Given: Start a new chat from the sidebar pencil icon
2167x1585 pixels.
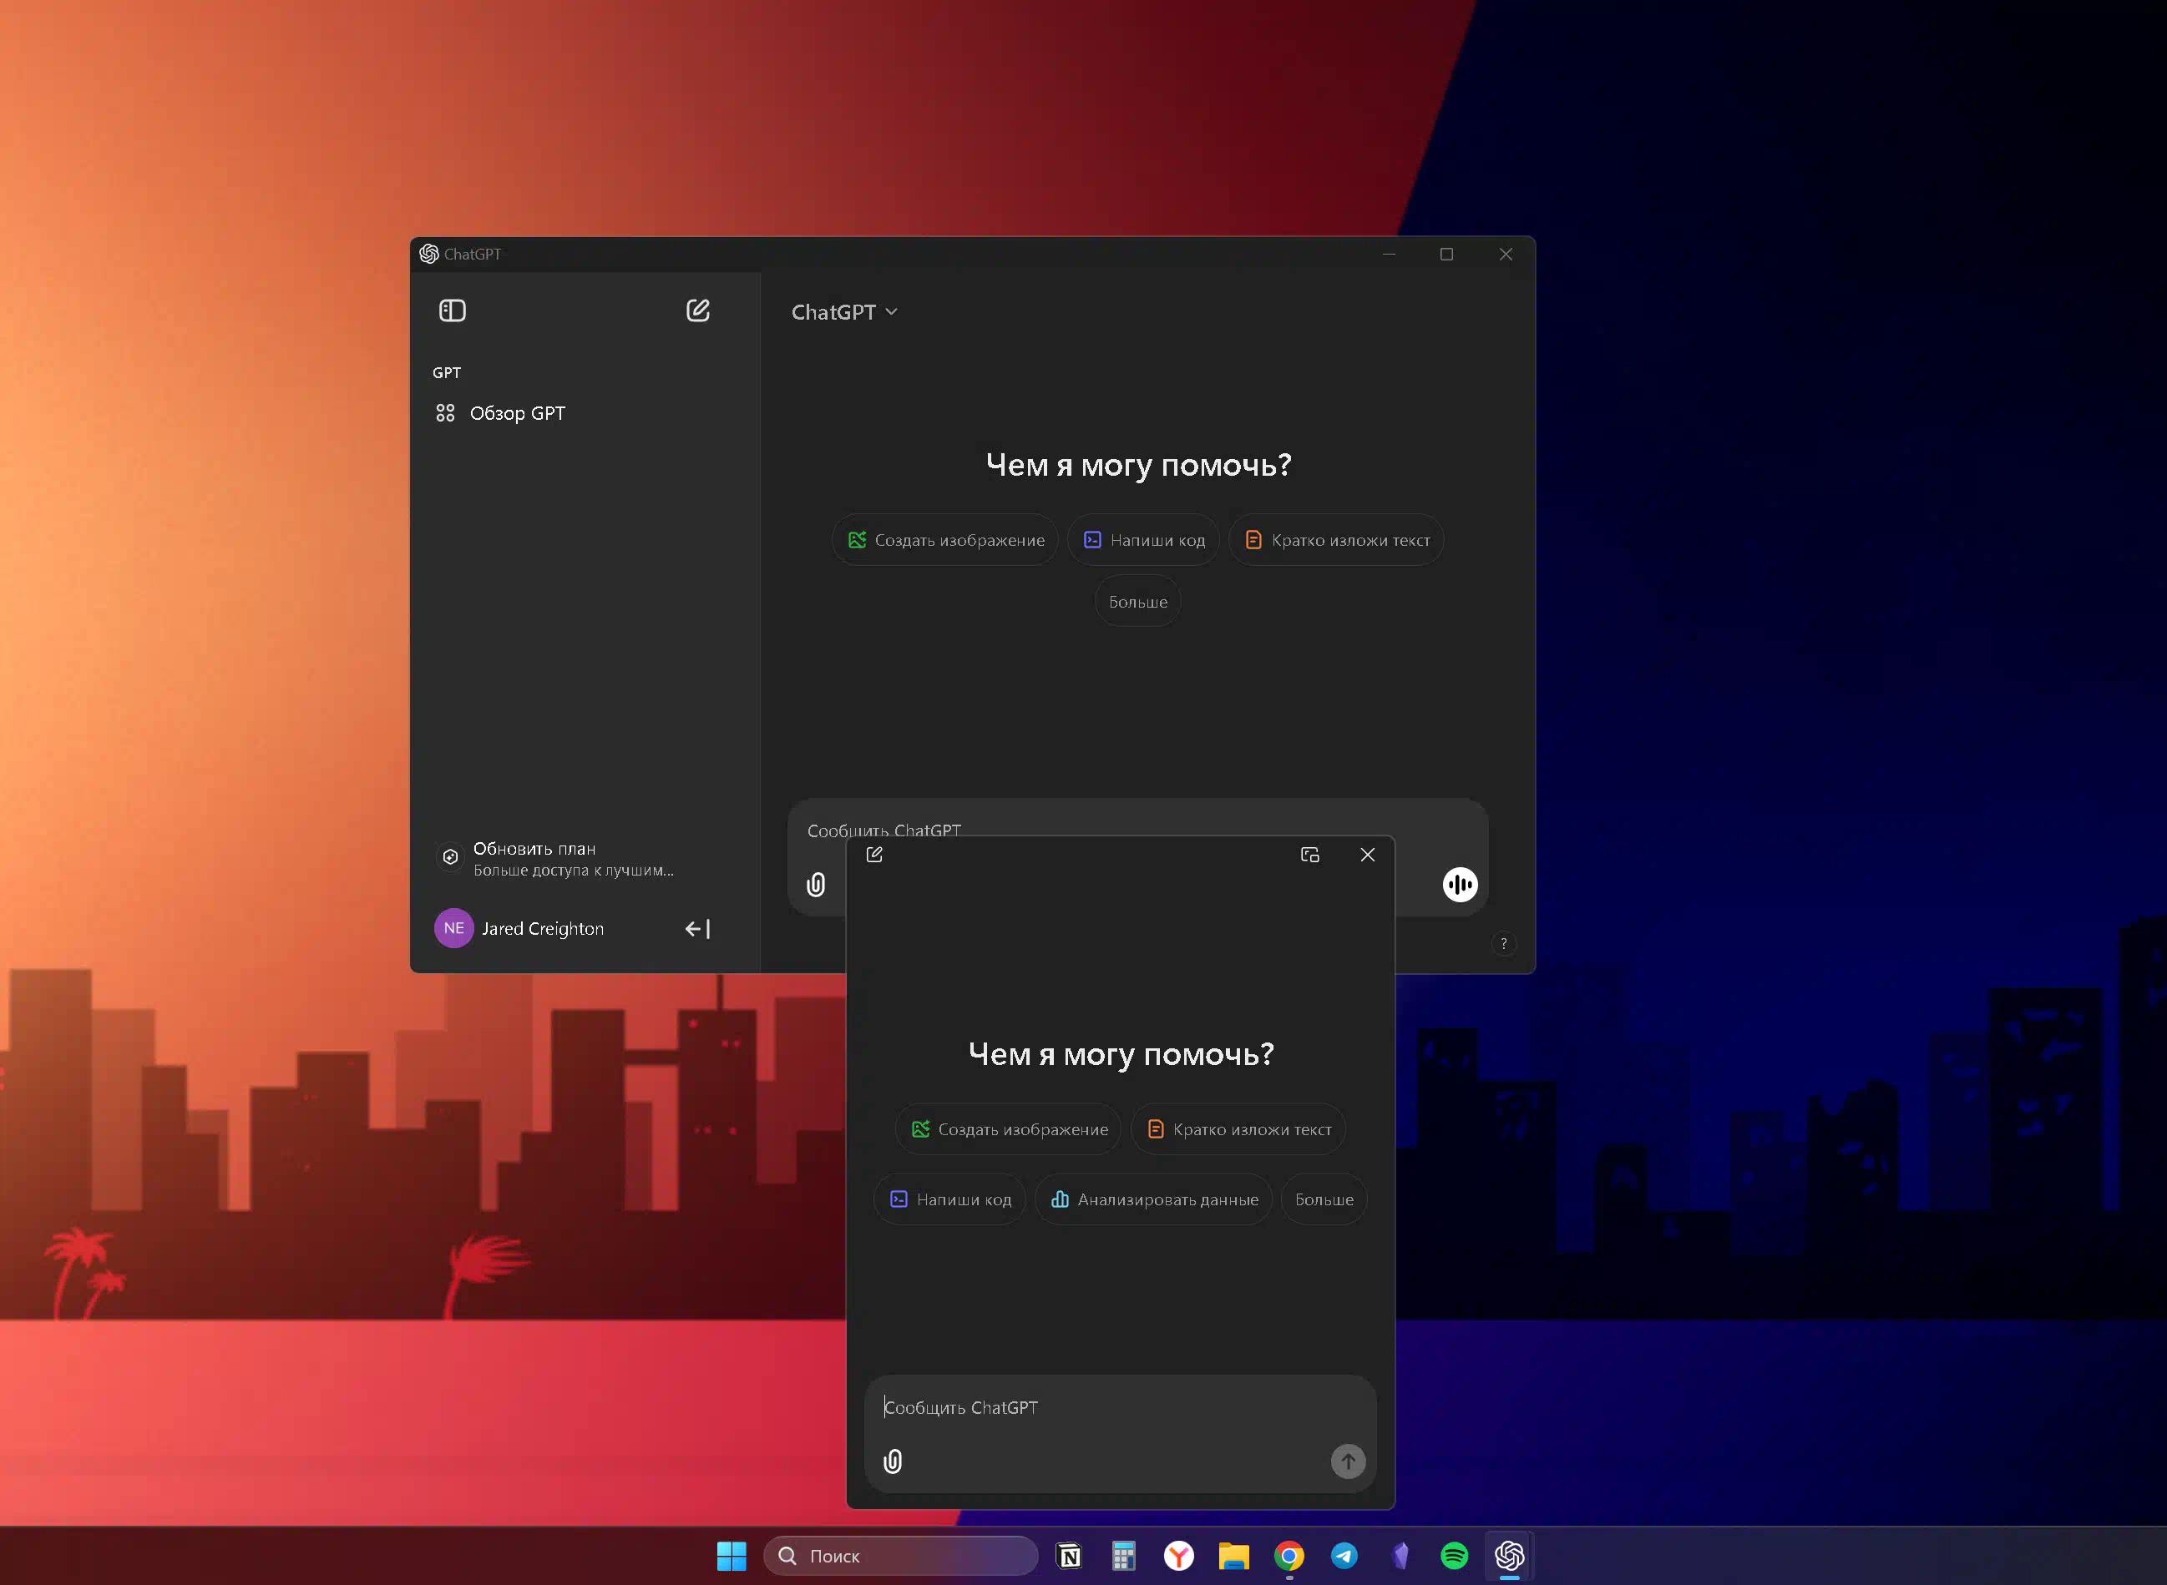Looking at the screenshot, I should [x=698, y=310].
